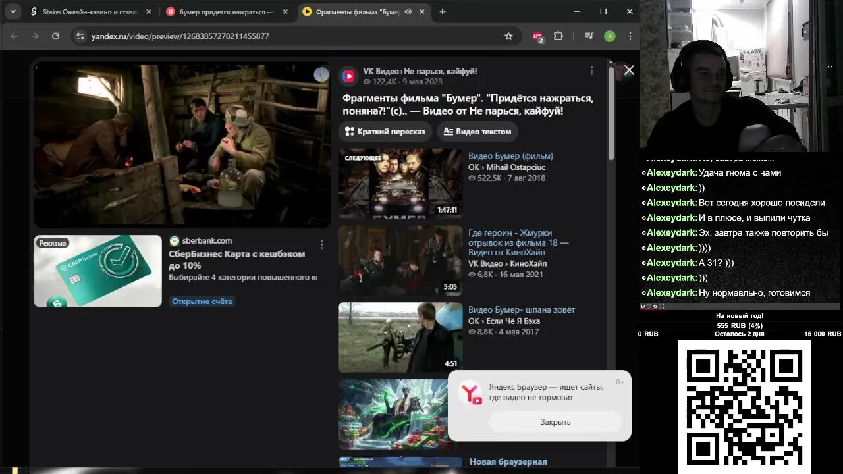Screen dimensions: 843x474
Task: Click 'Краткий пересказ' button
Action: [385, 132]
